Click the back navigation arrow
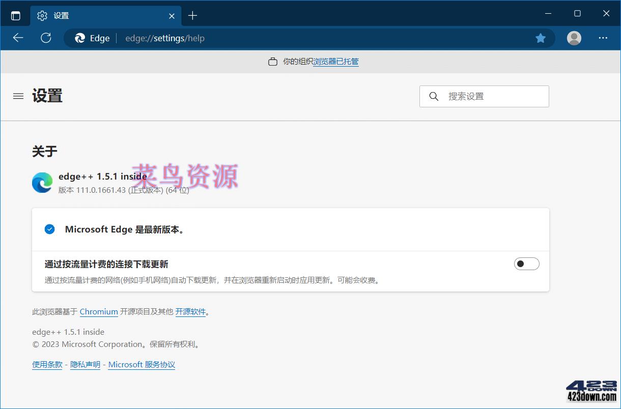Viewport: 621px width, 409px height. (x=18, y=38)
